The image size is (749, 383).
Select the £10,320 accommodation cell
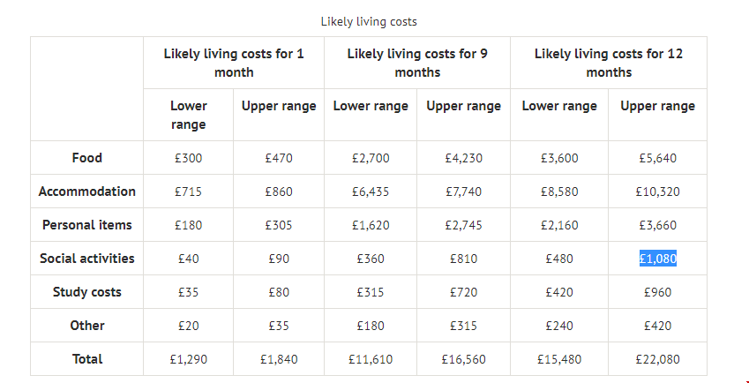[x=657, y=191]
